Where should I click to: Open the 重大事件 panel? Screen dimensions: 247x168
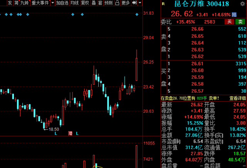[x=40, y=3]
